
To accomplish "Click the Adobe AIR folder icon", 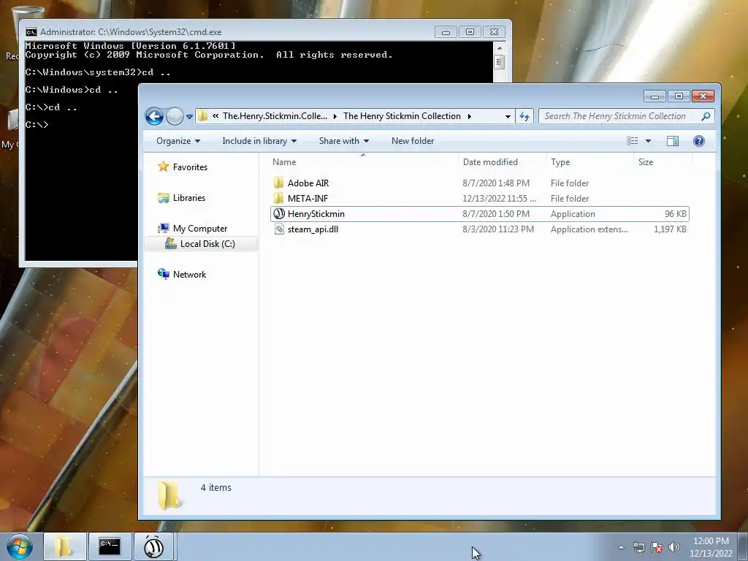I will (279, 183).
